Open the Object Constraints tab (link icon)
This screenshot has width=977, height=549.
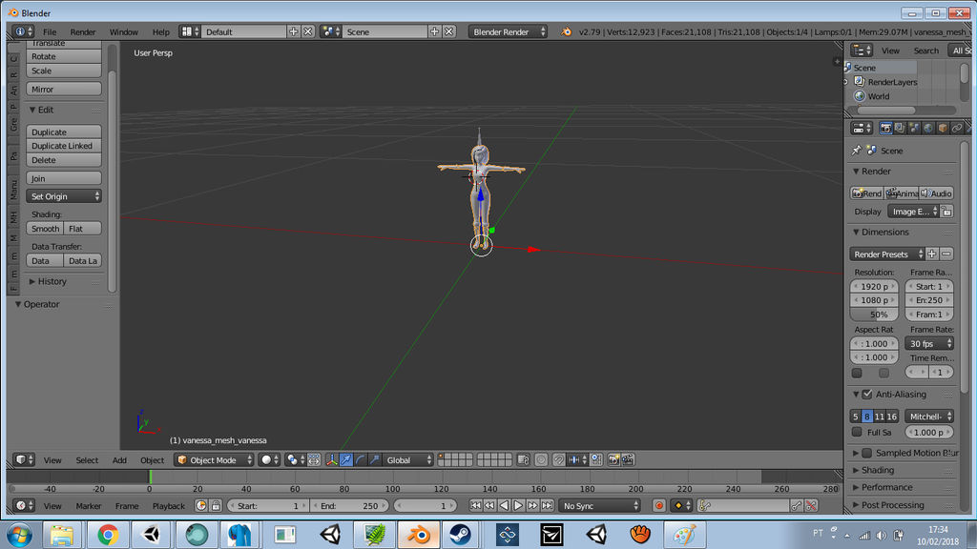click(956, 128)
